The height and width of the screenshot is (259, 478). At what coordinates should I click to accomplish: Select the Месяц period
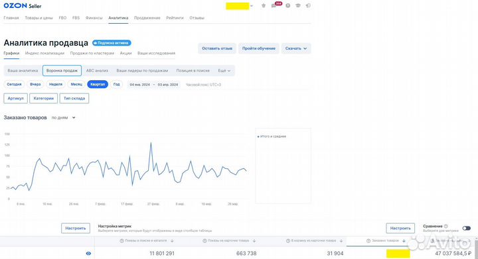click(x=76, y=84)
